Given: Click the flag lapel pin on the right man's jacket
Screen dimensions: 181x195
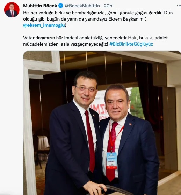Looking at the screenshot, I should click(x=130, y=124).
